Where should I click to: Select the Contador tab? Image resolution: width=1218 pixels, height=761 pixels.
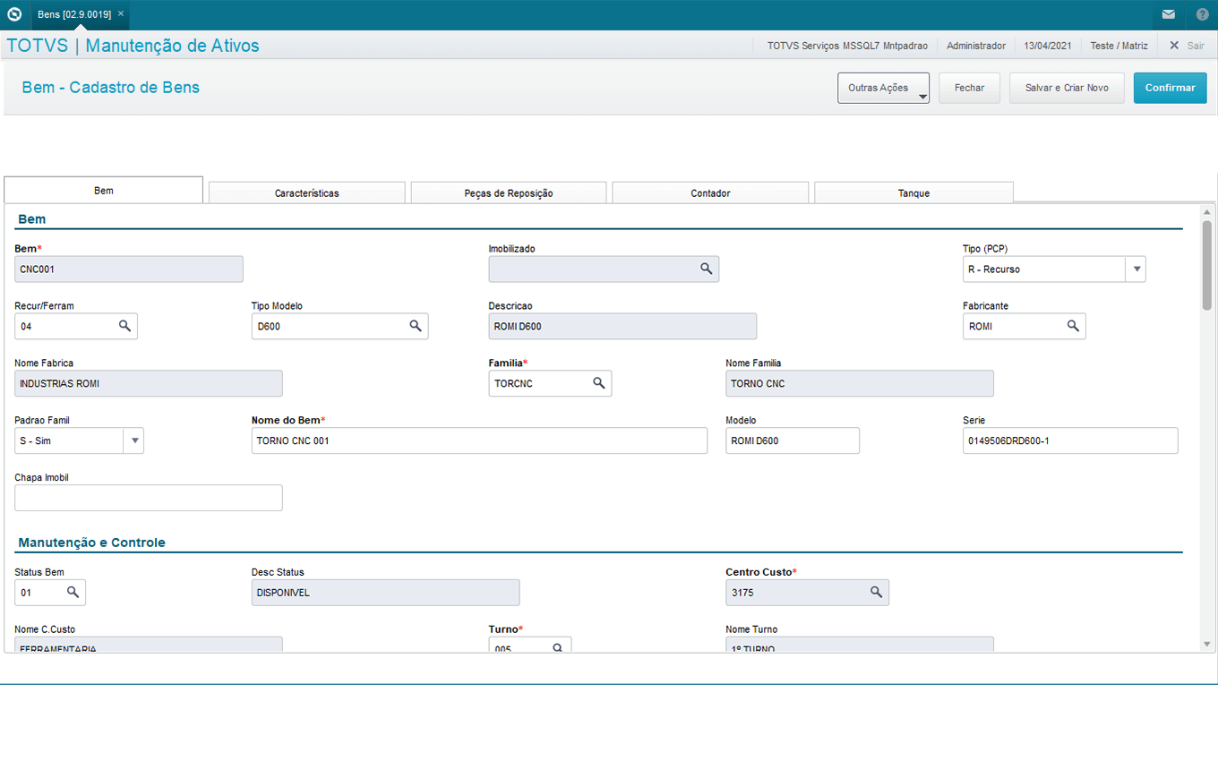coord(710,193)
